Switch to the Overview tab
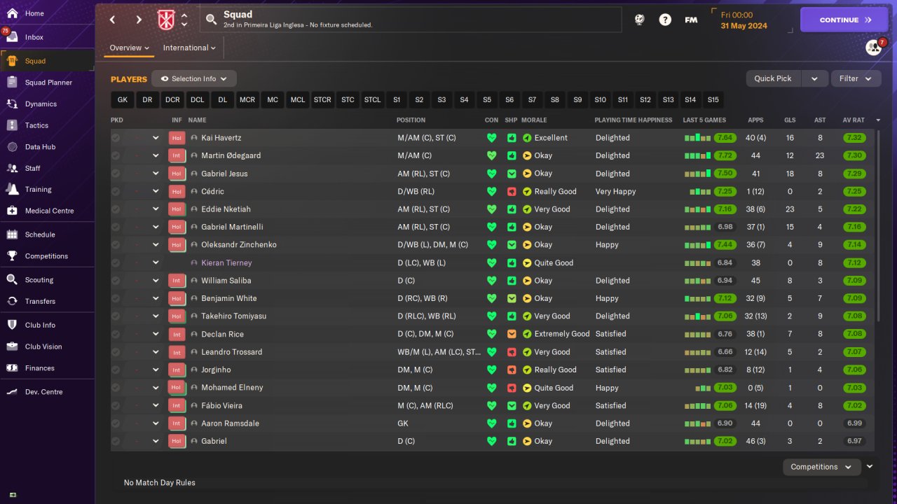The width and height of the screenshot is (897, 504). (x=130, y=48)
